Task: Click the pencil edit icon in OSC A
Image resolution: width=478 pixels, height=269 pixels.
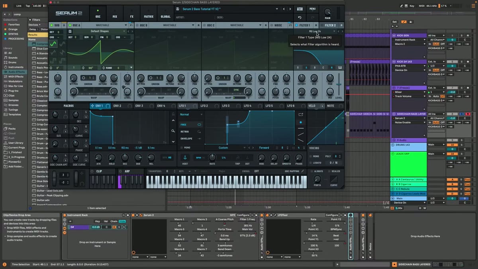Action: (131, 43)
